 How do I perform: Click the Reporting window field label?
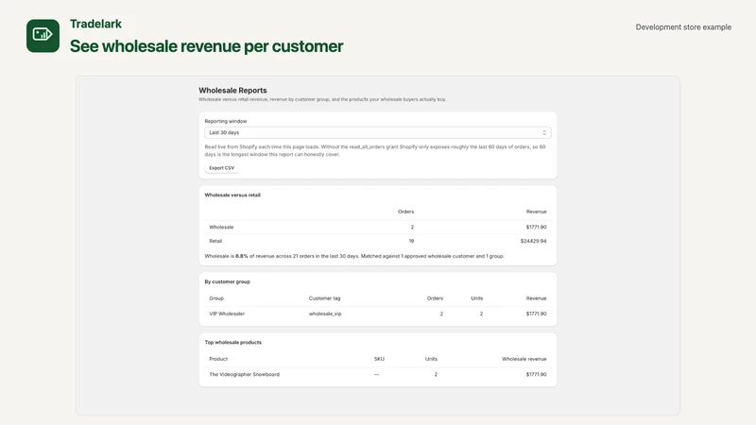[226, 122]
